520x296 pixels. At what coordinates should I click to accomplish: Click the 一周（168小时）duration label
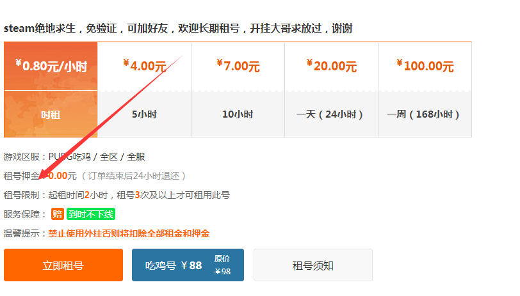pos(423,114)
